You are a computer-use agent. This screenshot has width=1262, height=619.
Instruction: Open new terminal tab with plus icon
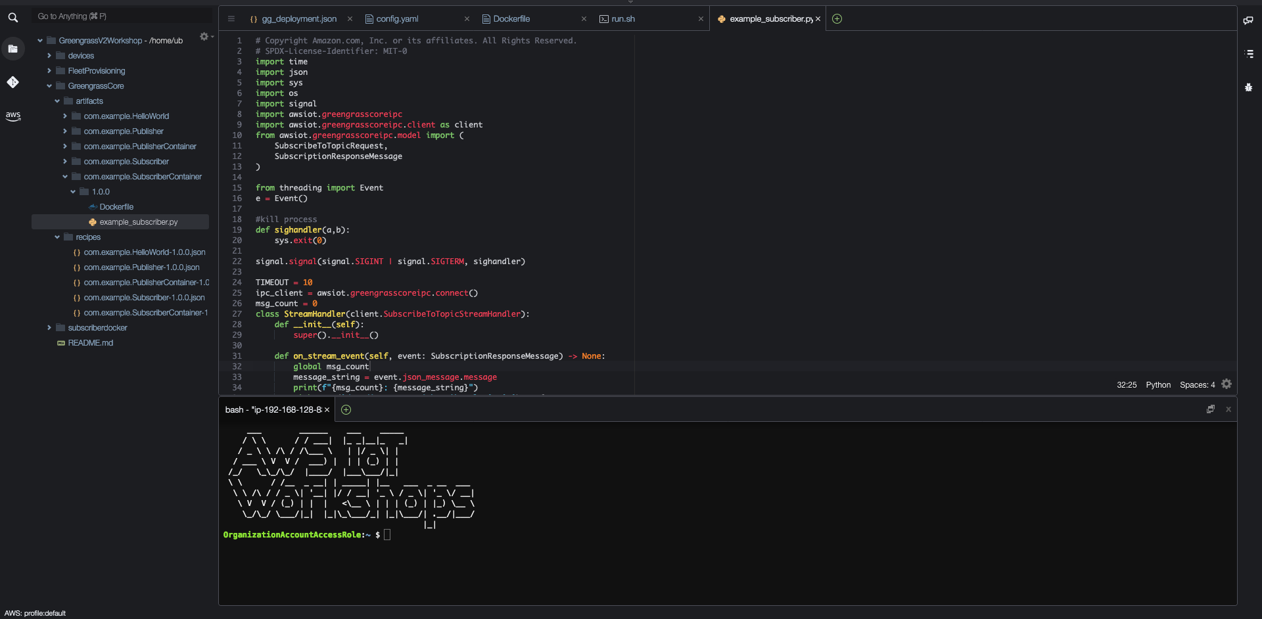346,410
